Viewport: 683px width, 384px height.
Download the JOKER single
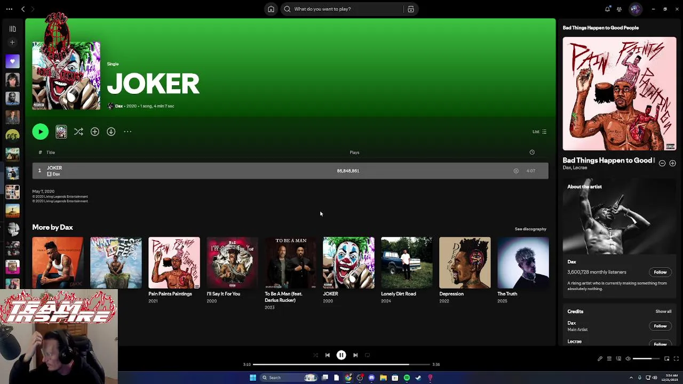tap(111, 132)
